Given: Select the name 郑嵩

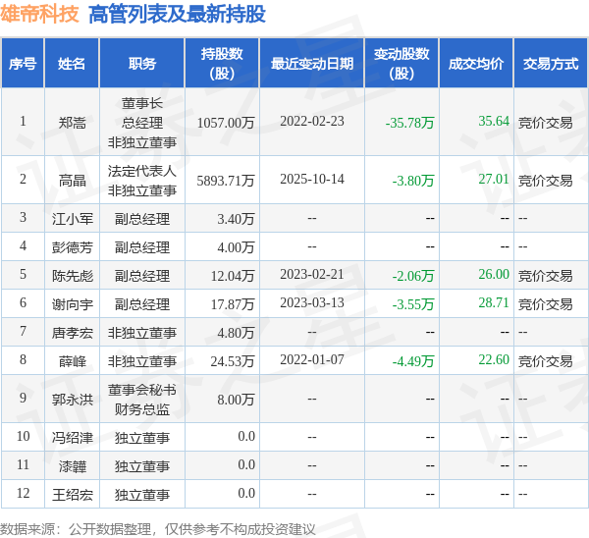Looking at the screenshot, I should [72, 123].
